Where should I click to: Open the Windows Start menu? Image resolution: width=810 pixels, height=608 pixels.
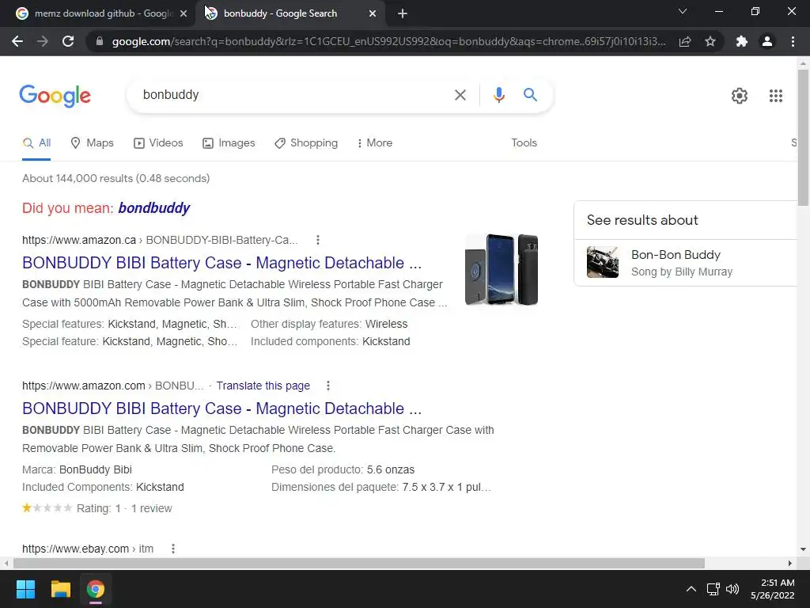click(25, 589)
